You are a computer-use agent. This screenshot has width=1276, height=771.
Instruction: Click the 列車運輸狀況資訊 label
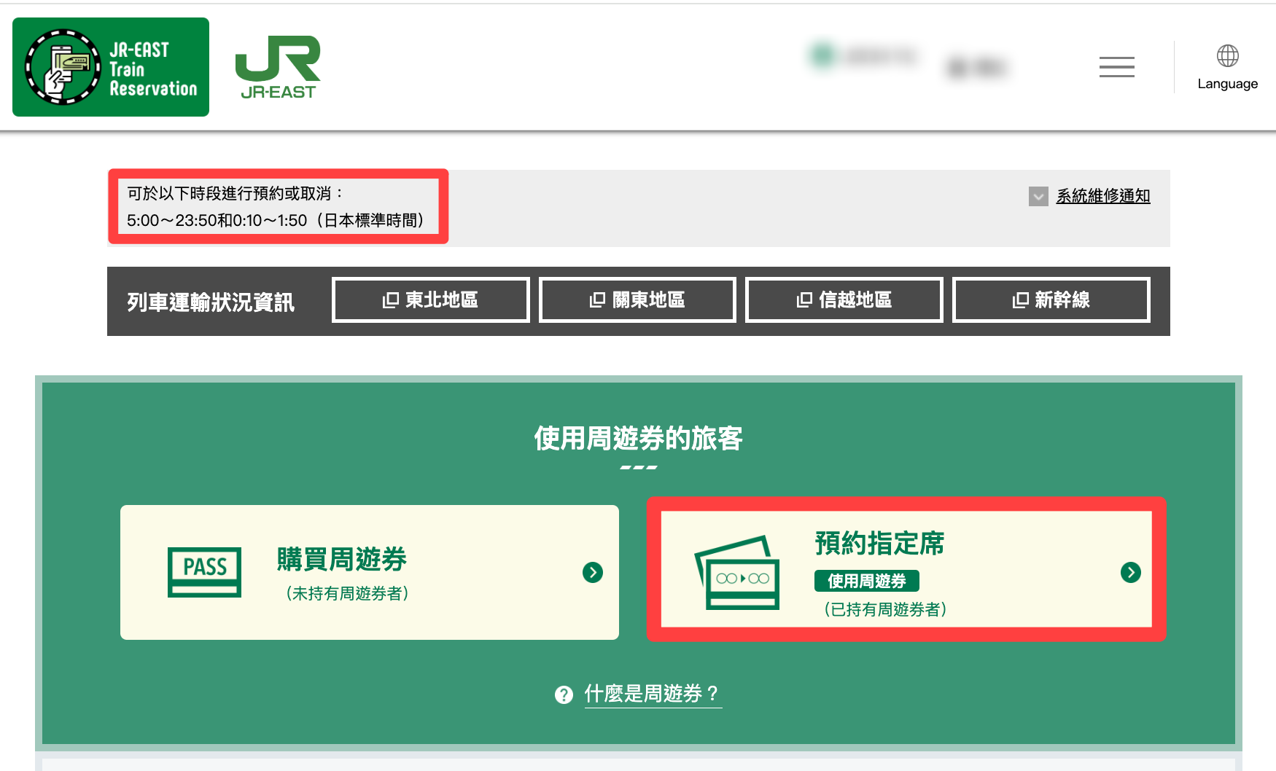tap(211, 302)
